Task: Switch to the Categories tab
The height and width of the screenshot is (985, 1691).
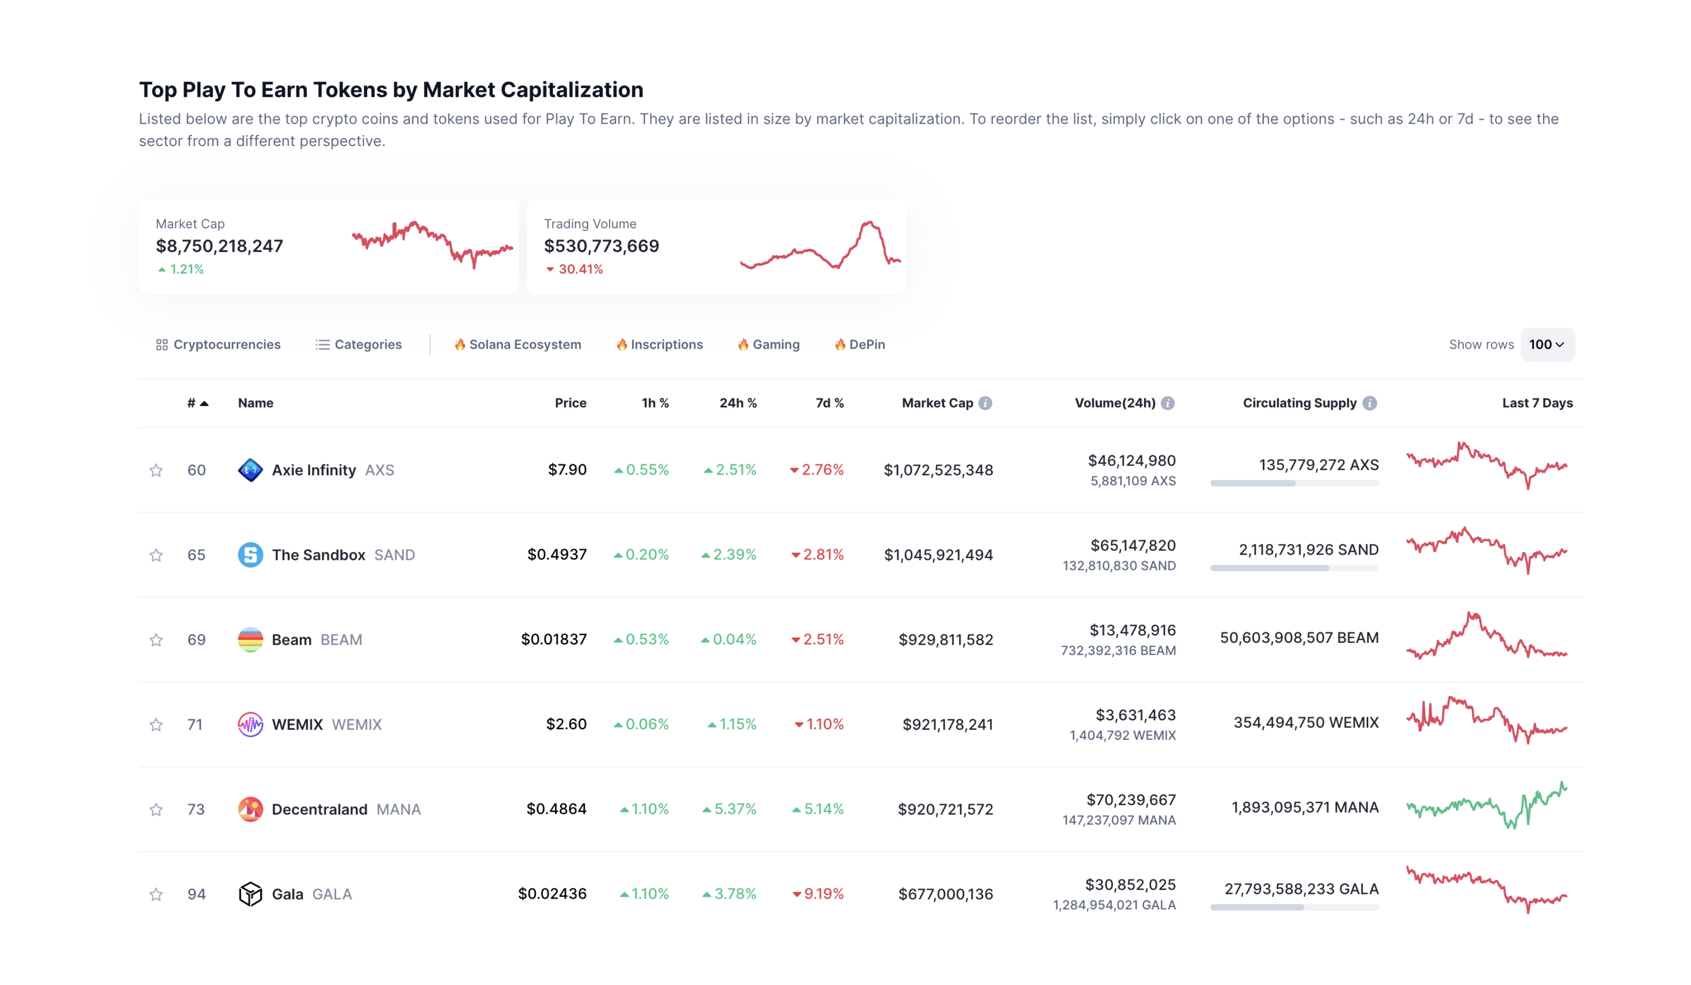Action: 359,344
